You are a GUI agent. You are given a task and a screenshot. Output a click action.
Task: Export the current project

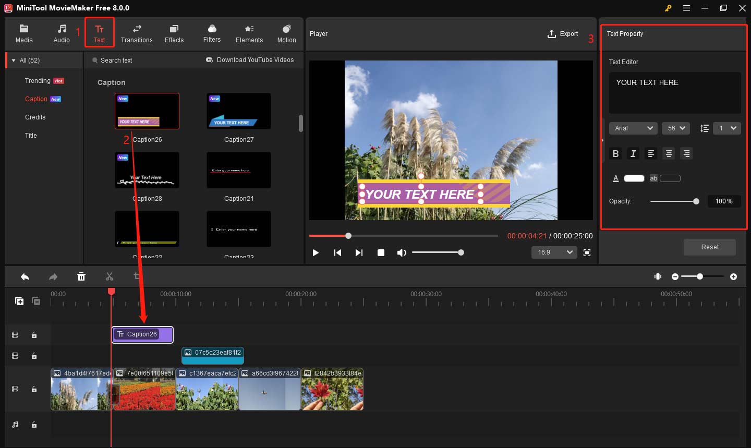563,33
